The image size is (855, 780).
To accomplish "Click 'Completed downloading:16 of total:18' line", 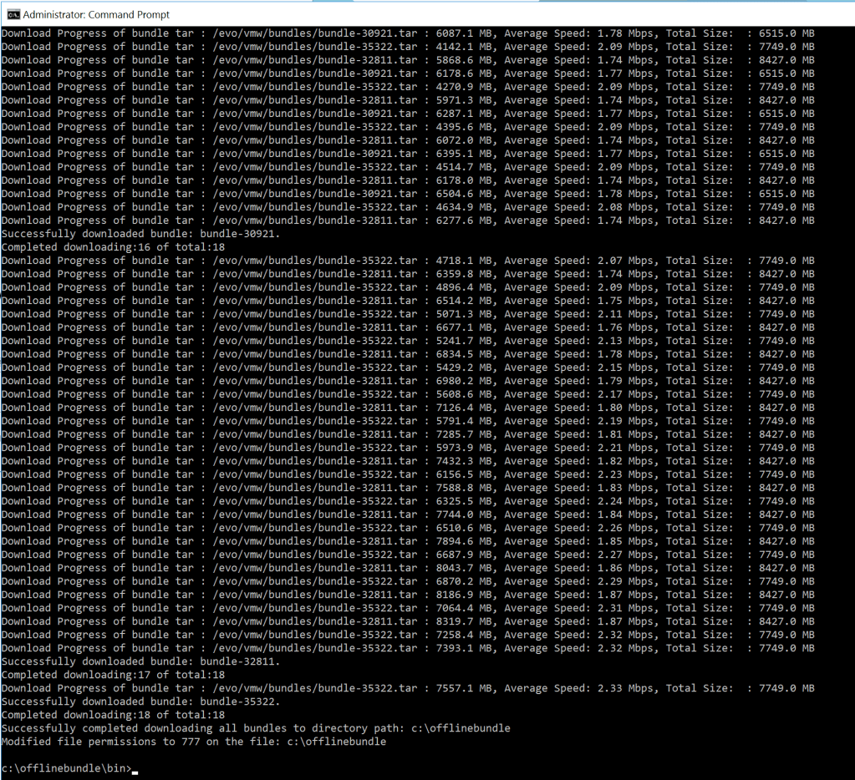I will point(113,247).
